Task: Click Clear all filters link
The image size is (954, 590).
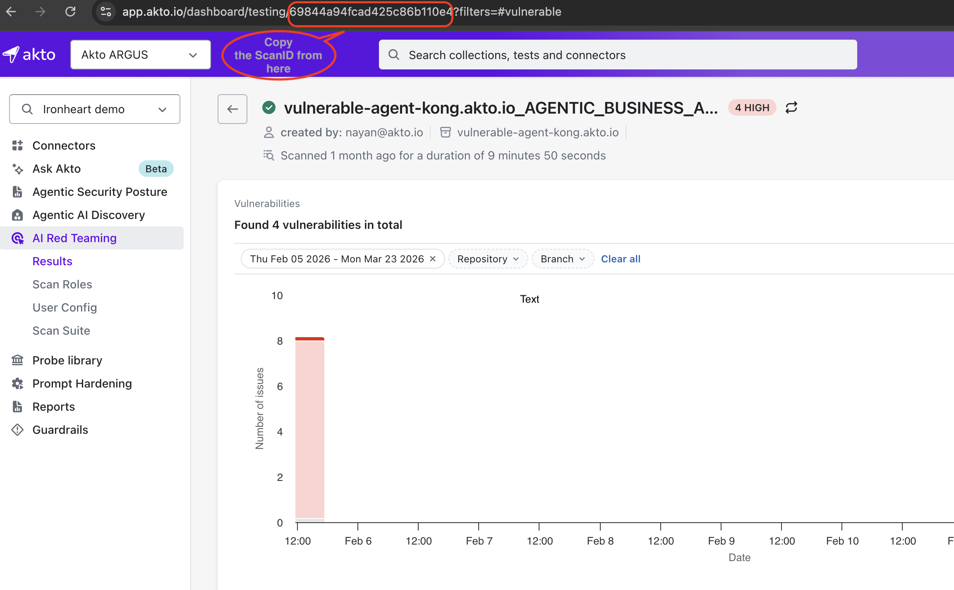Action: coord(620,259)
